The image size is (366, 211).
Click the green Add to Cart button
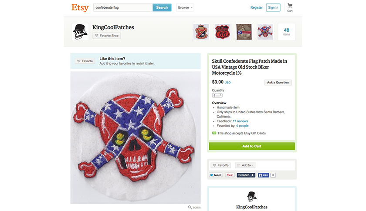coord(252,146)
